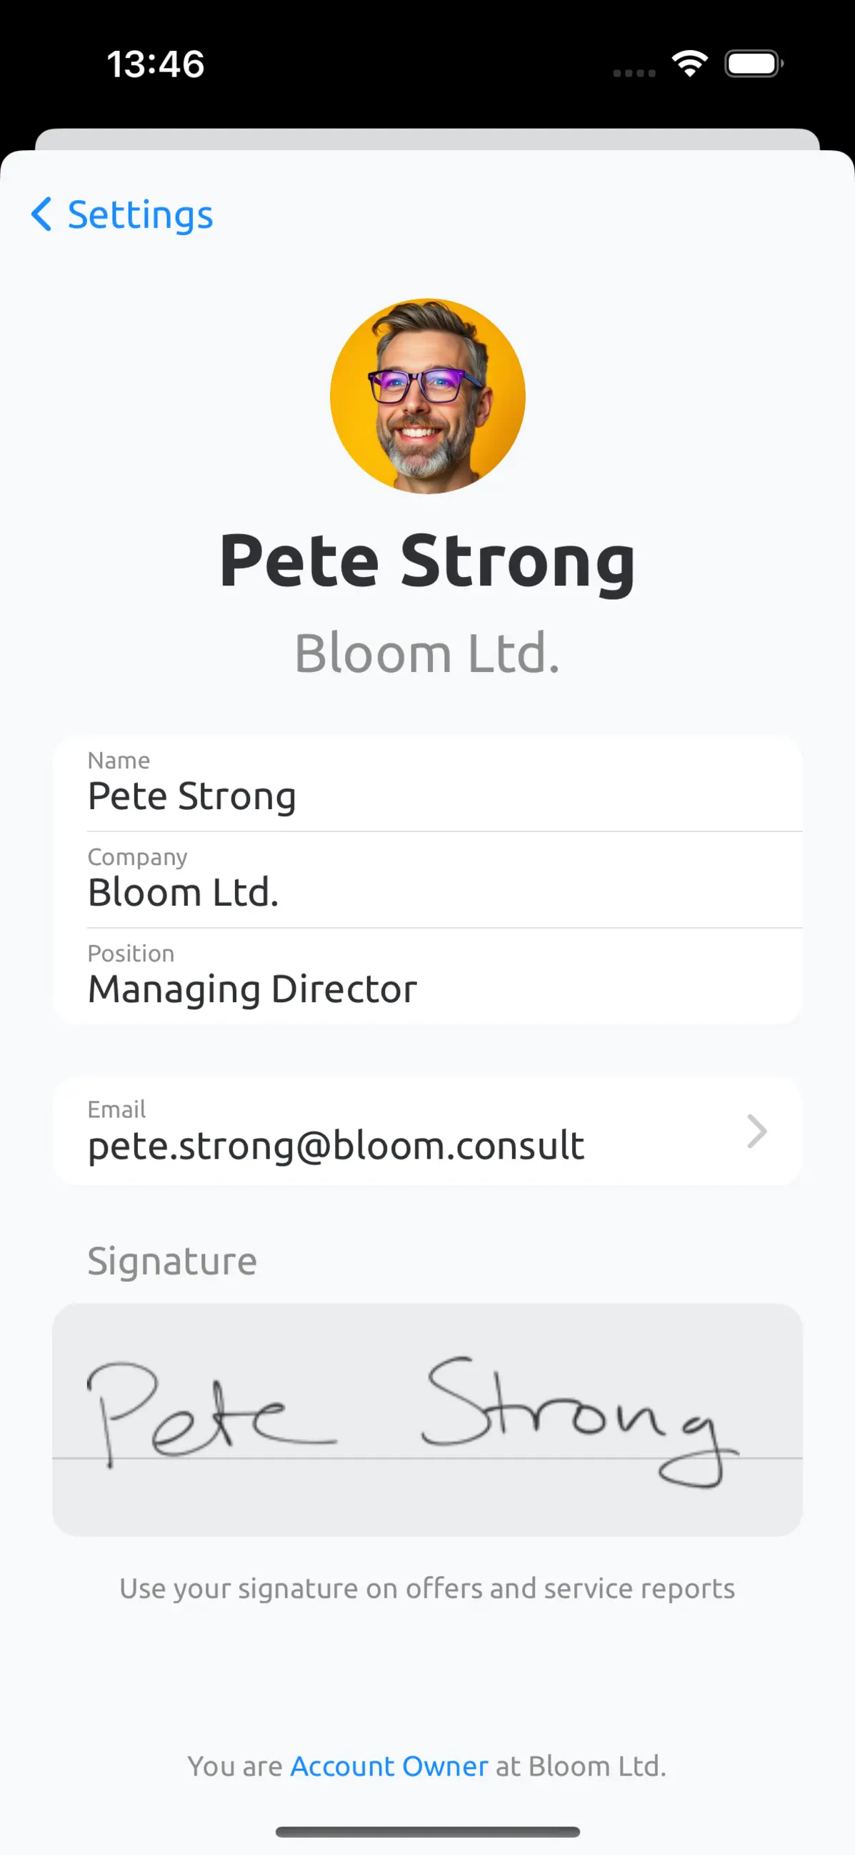Go back to Settings
The height and width of the screenshot is (1855, 855).
121,214
